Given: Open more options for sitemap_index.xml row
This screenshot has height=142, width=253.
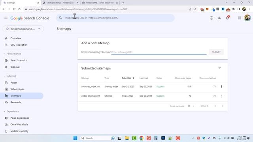Looking at the screenshot, I should (222, 87).
